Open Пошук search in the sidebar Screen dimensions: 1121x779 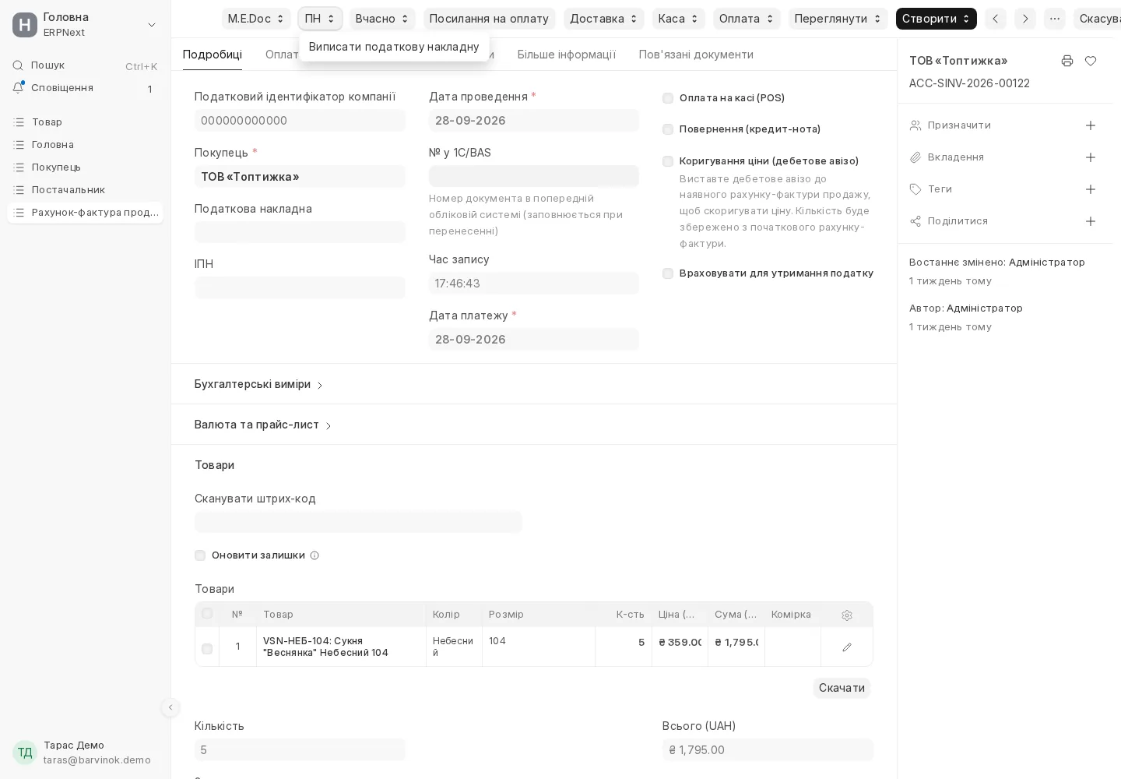[85, 65]
